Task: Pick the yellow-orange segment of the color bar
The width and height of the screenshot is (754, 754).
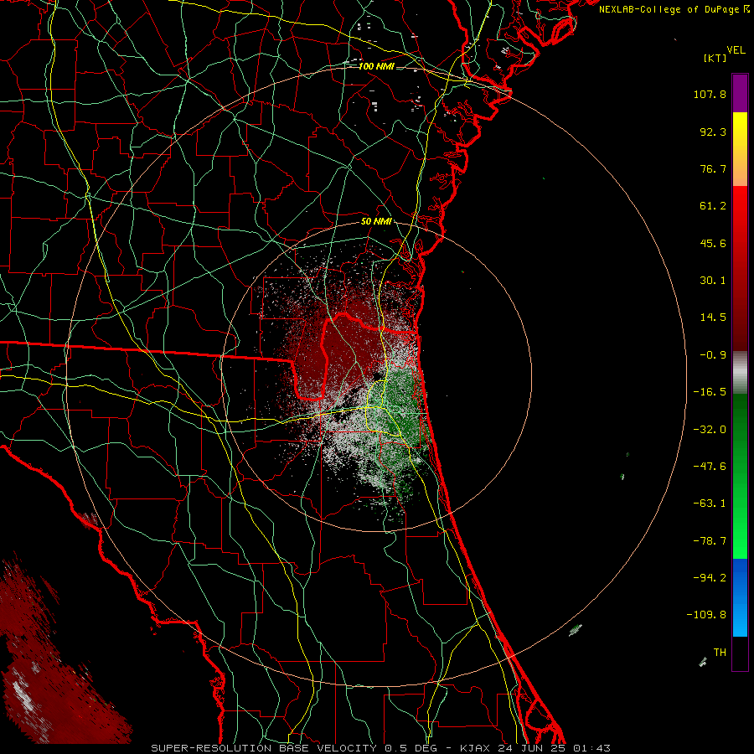Action: pyautogui.click(x=740, y=149)
